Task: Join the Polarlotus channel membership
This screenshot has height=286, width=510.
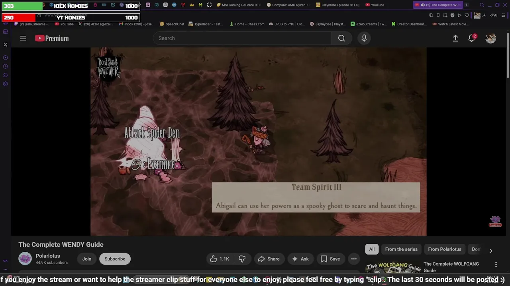Action: click(87, 259)
